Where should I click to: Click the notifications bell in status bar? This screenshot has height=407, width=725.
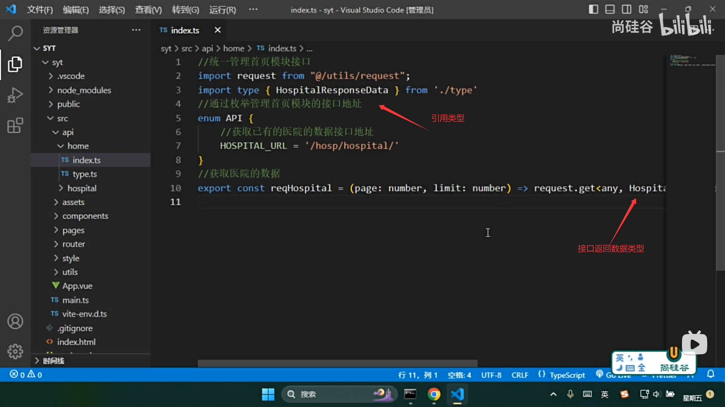pos(711,374)
